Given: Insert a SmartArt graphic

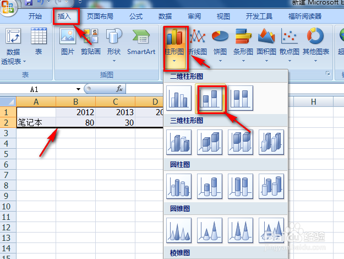Looking at the screenshot, I should (141, 41).
